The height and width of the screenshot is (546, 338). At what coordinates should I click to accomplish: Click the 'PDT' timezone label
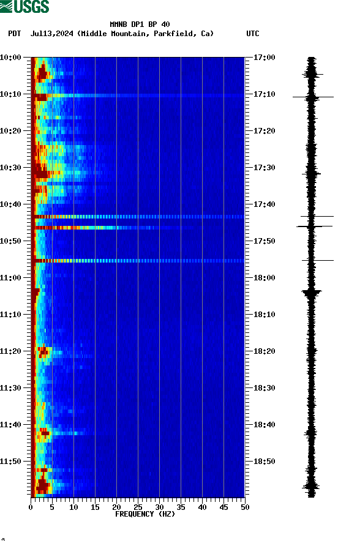pyautogui.click(x=15, y=34)
